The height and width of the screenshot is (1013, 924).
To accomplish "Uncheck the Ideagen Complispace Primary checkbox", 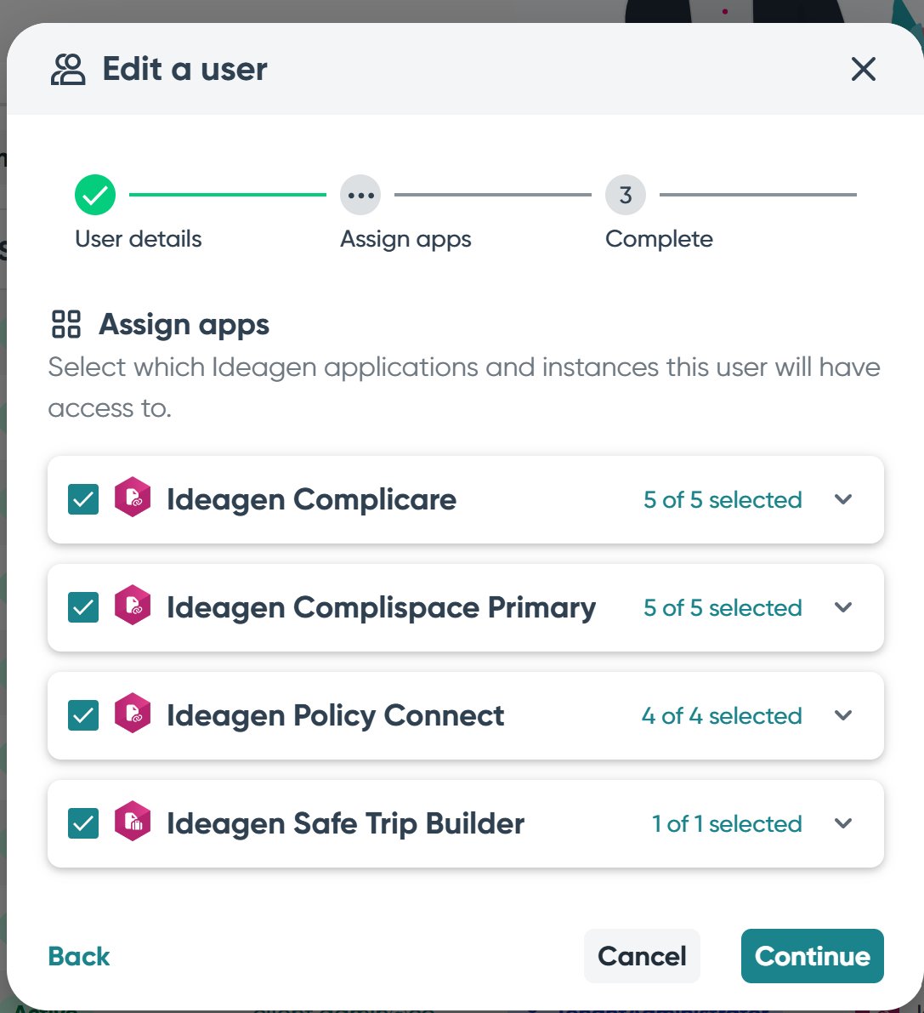I will [x=83, y=607].
